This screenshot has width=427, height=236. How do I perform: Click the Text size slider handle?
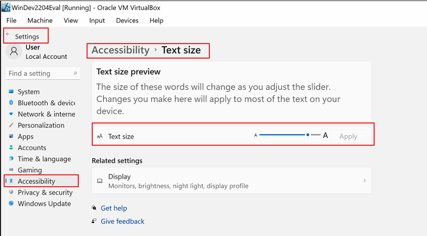(308, 135)
